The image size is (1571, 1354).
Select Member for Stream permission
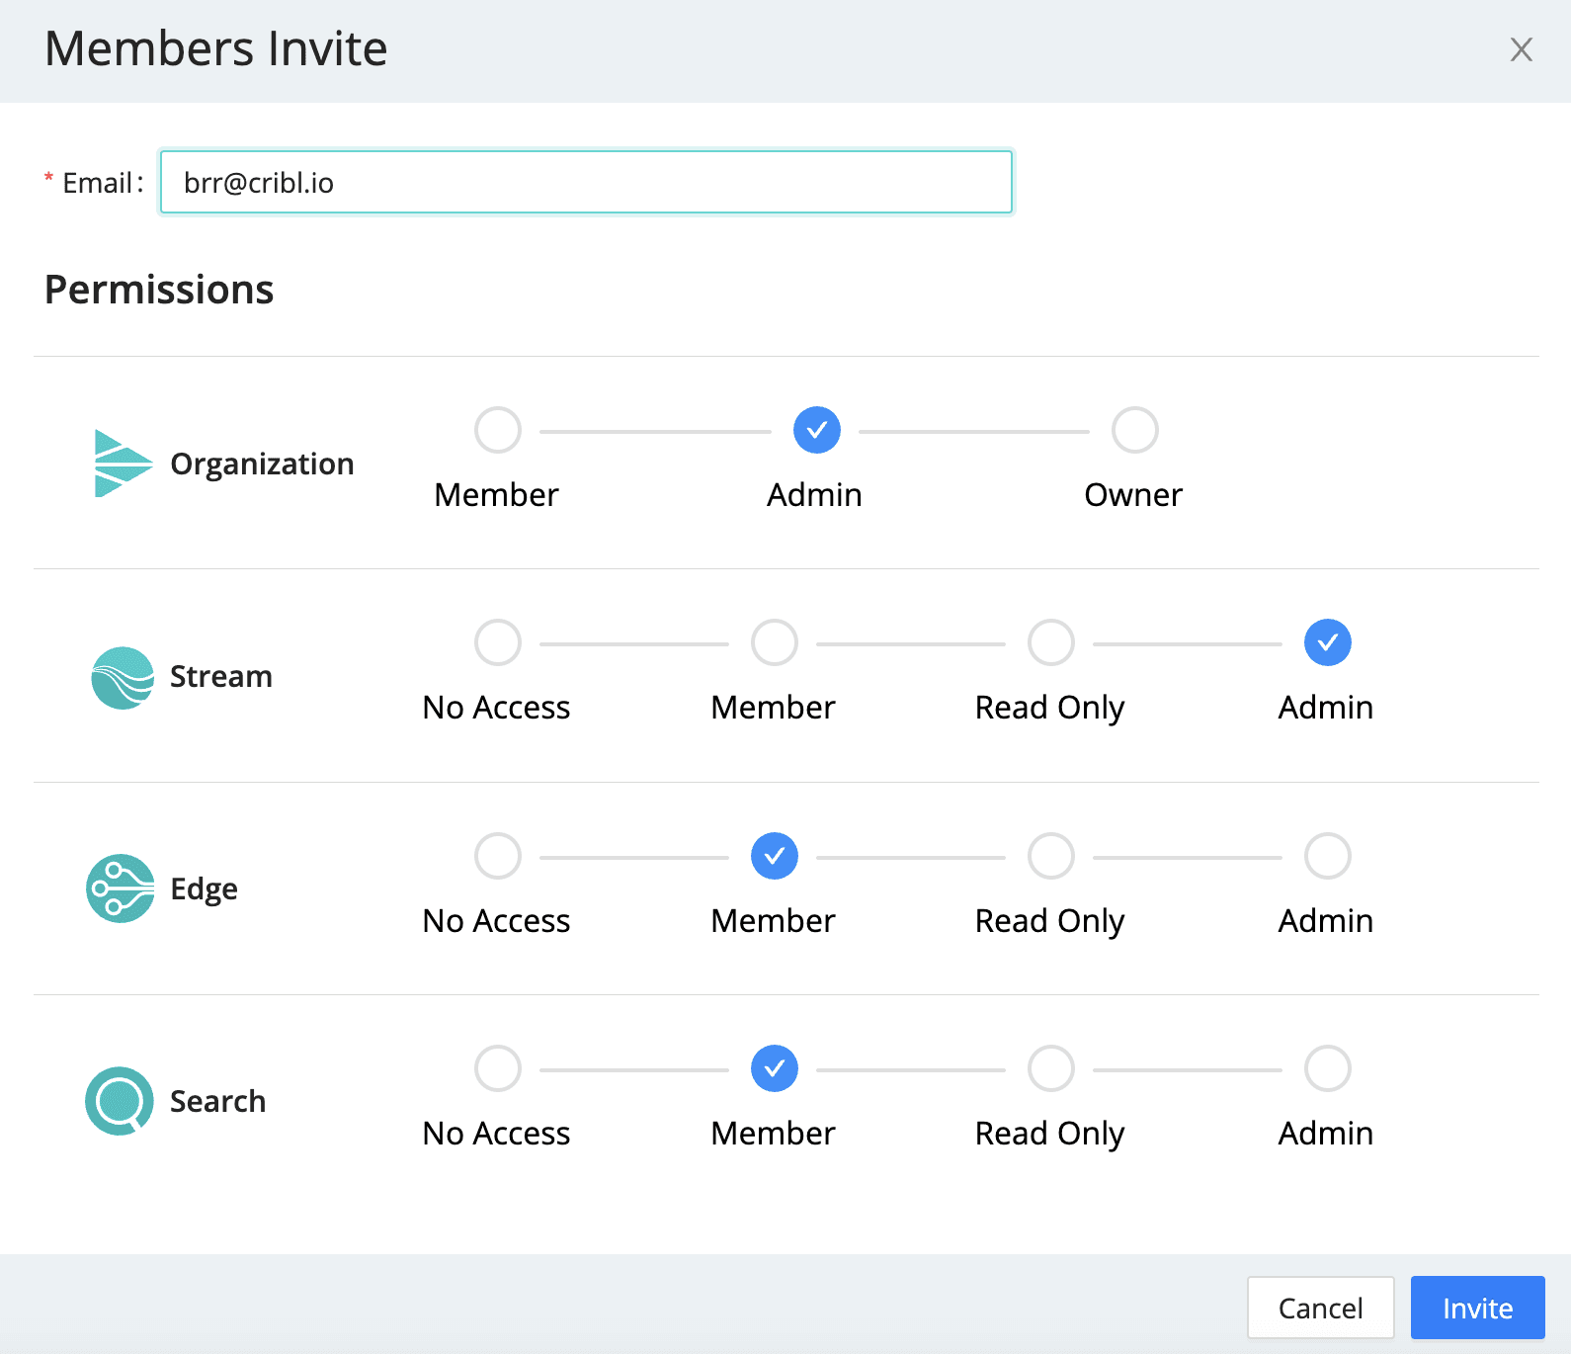tap(775, 643)
